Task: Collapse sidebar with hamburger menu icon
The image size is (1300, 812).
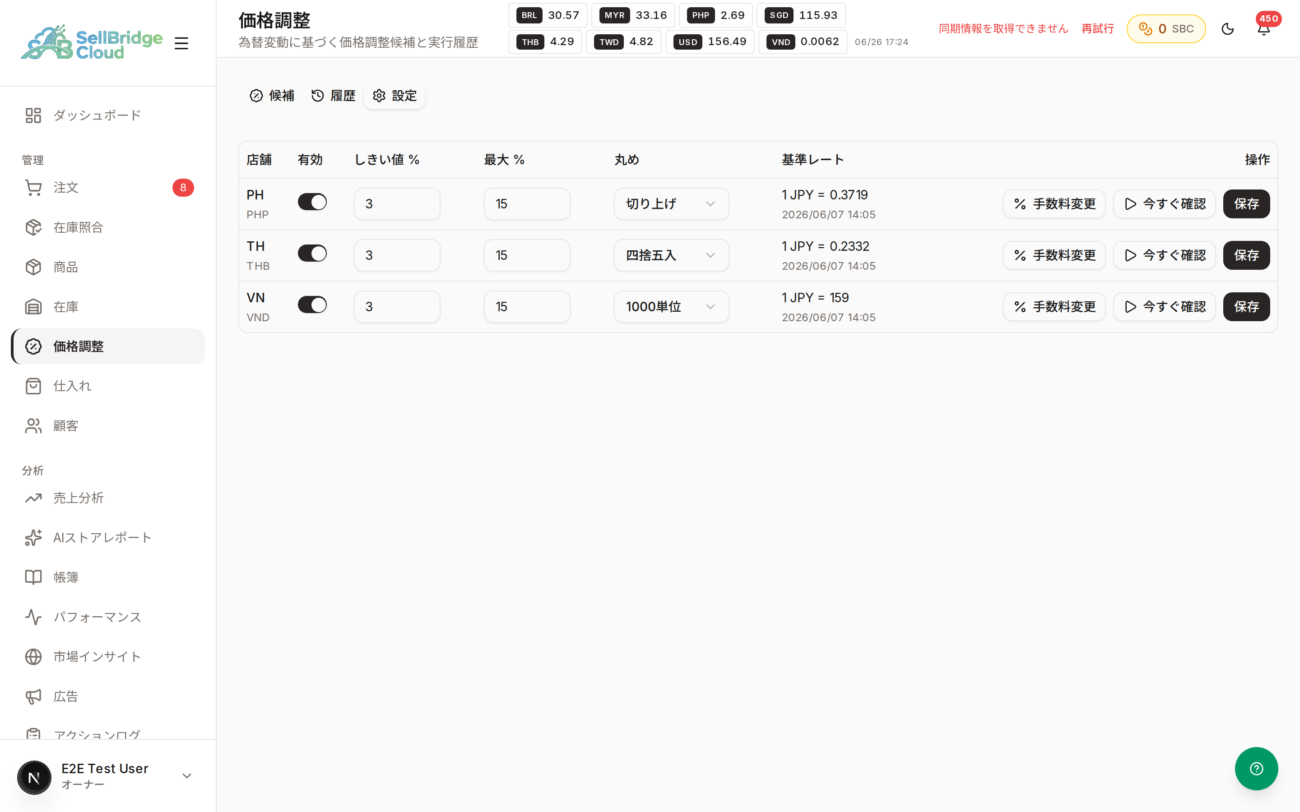Action: 181,43
